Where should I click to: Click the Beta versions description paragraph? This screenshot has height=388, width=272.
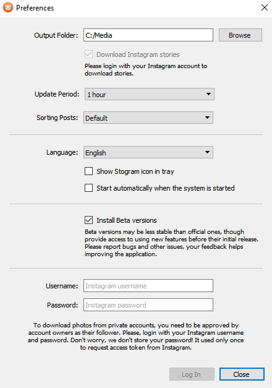171,243
